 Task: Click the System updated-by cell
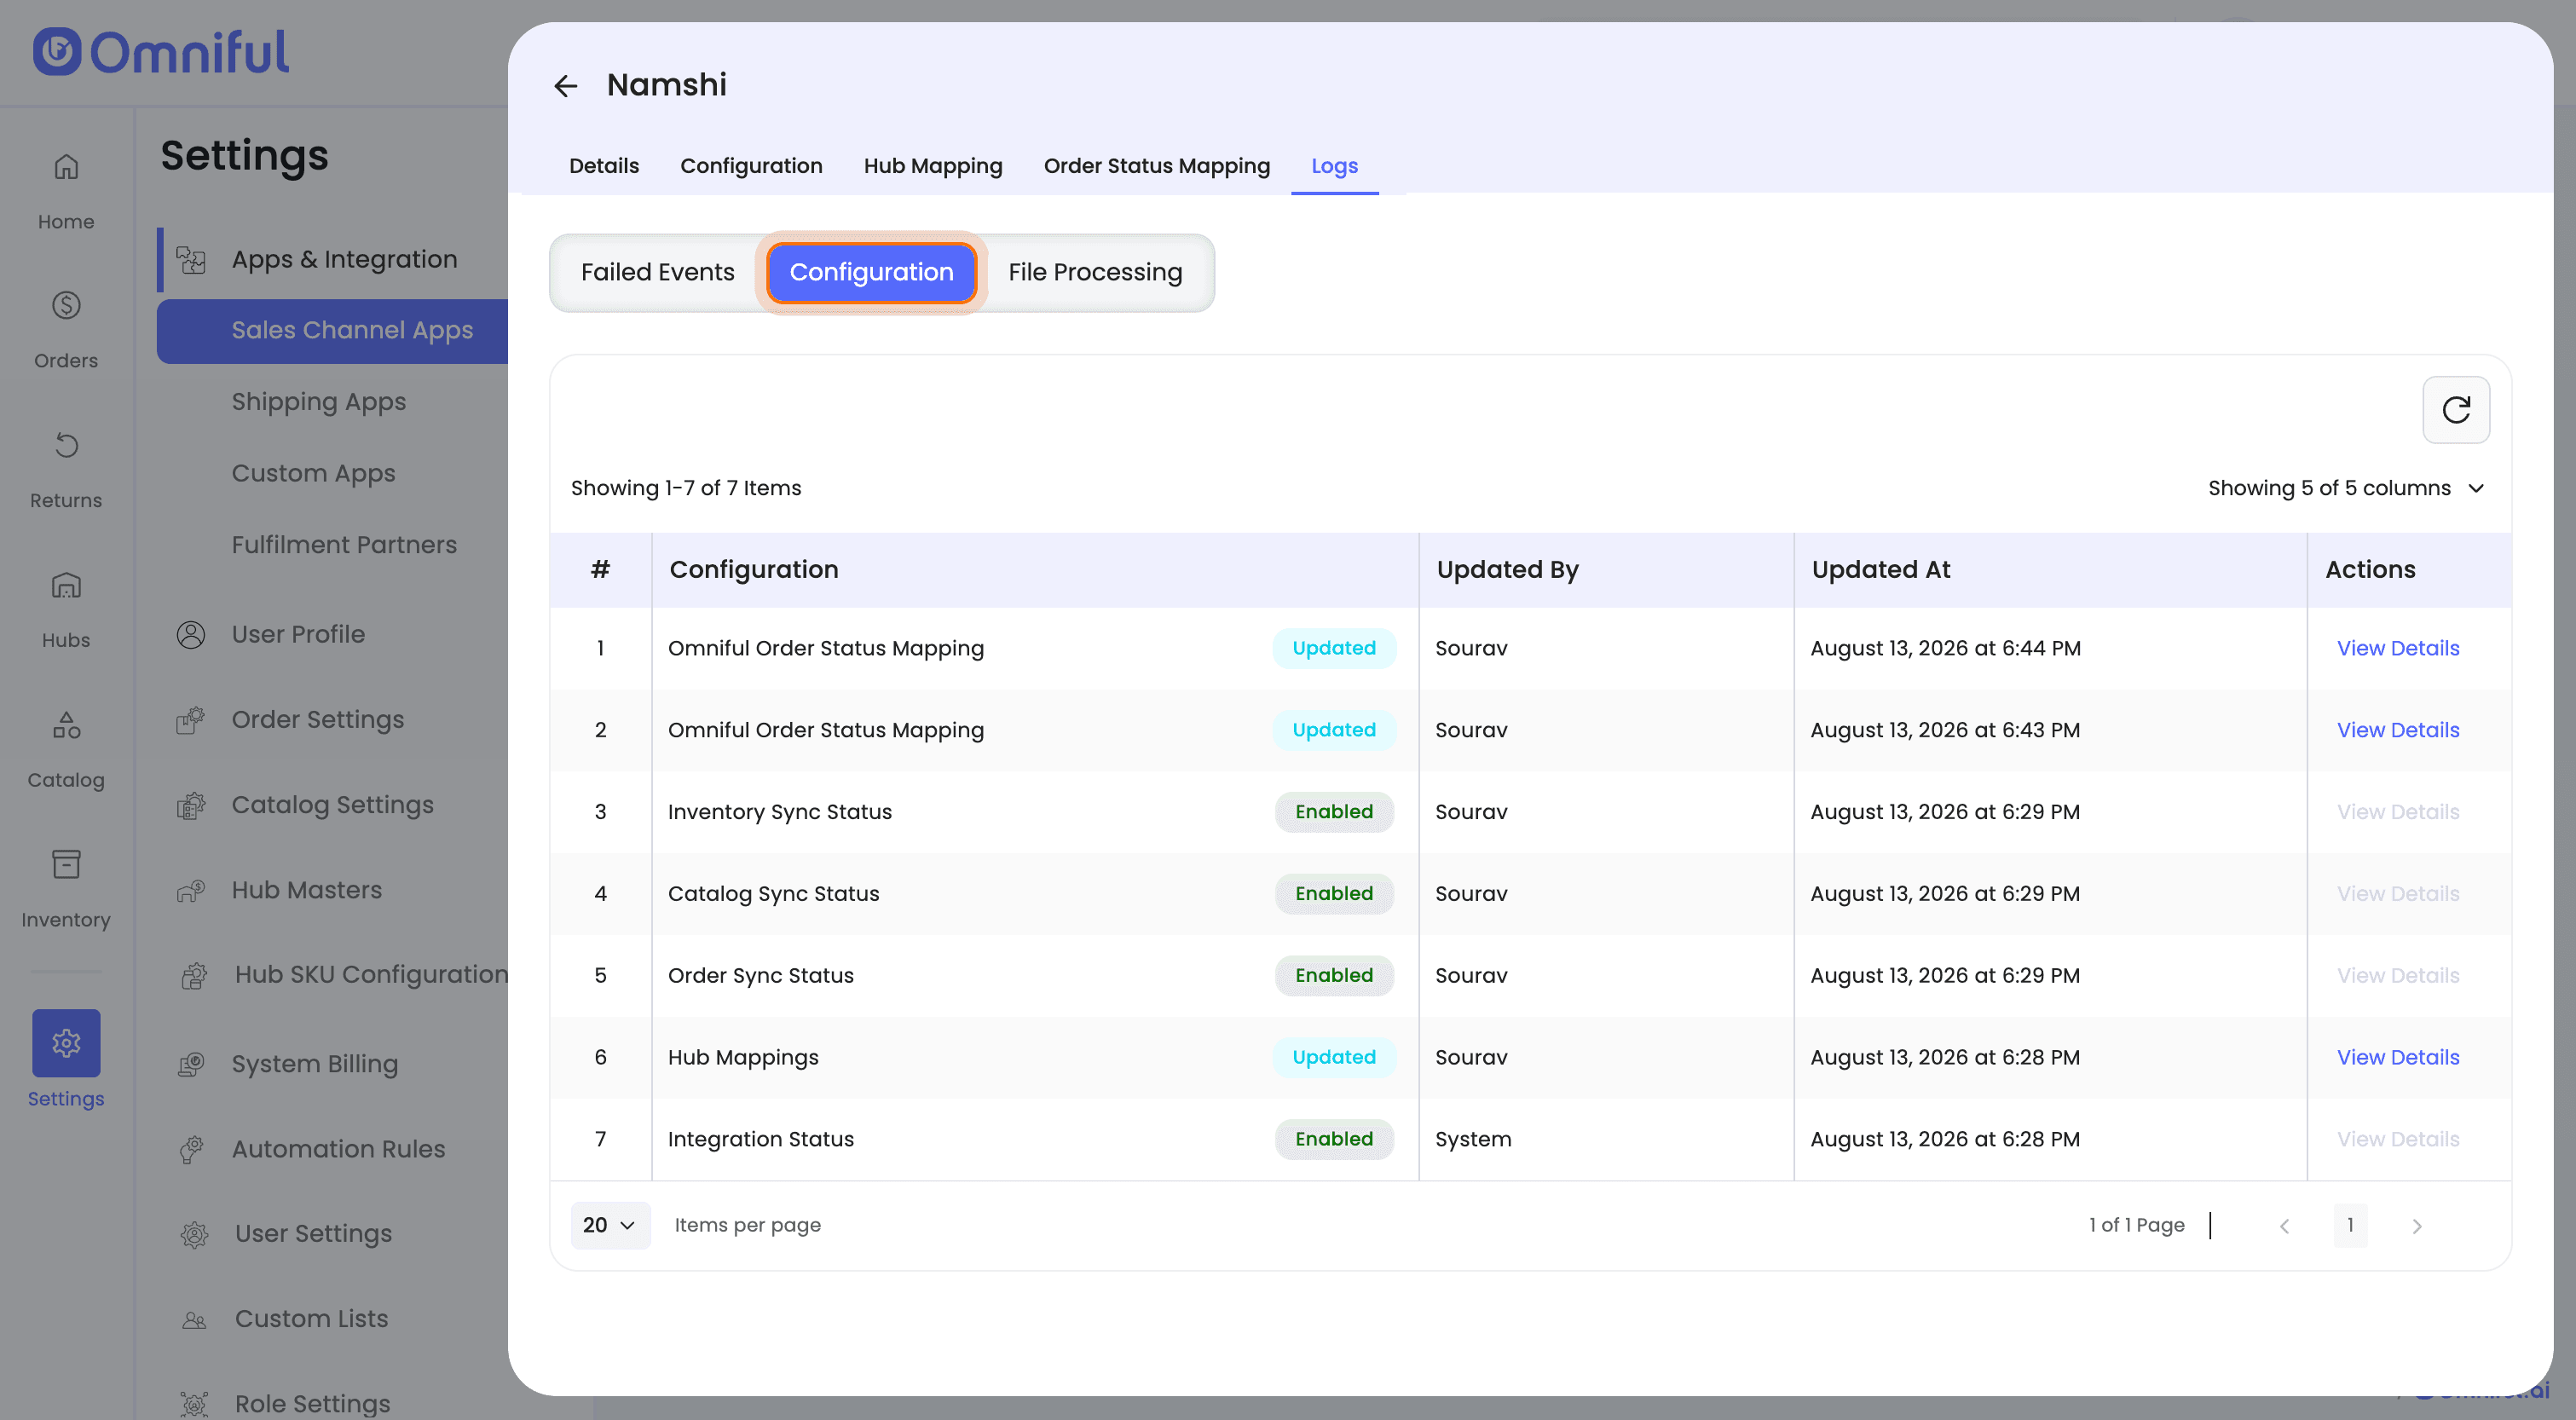pyautogui.click(x=1473, y=1139)
